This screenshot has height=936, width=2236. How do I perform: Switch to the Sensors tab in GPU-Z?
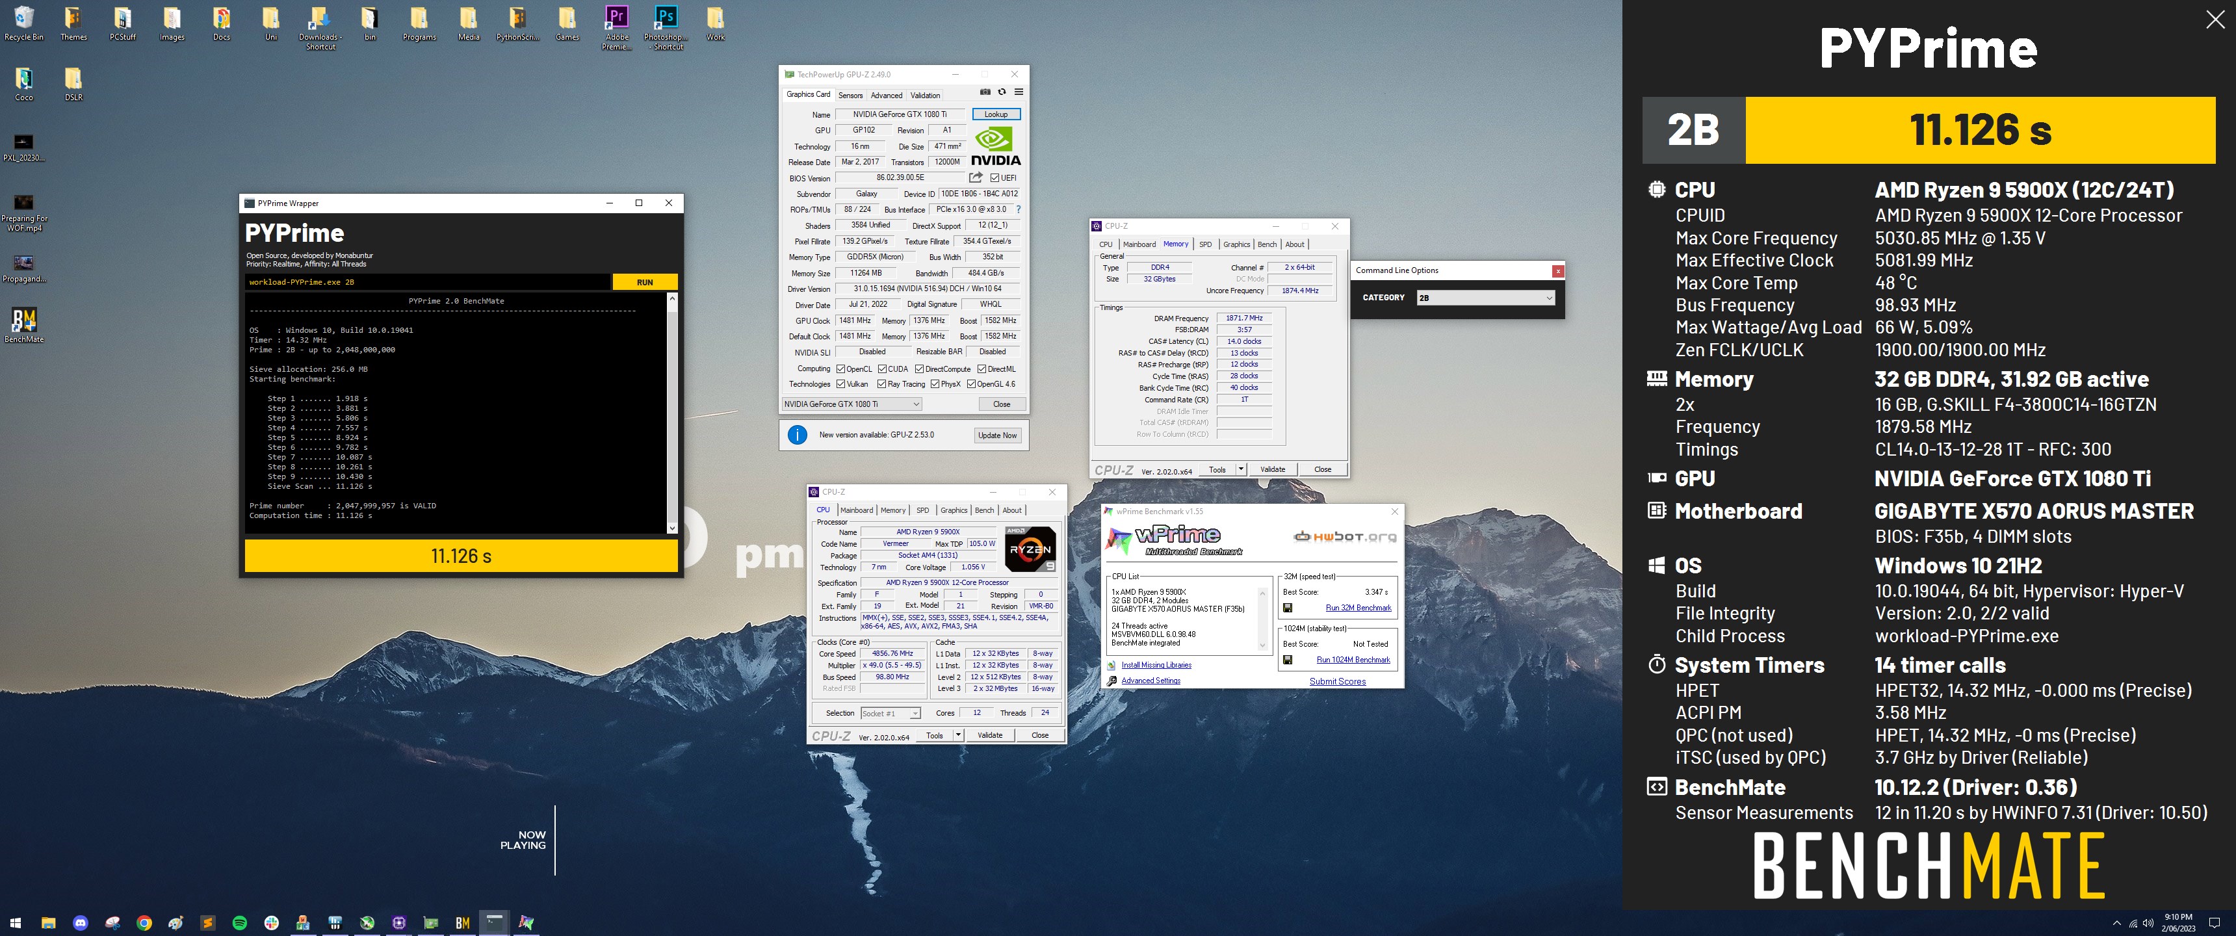[x=851, y=96]
